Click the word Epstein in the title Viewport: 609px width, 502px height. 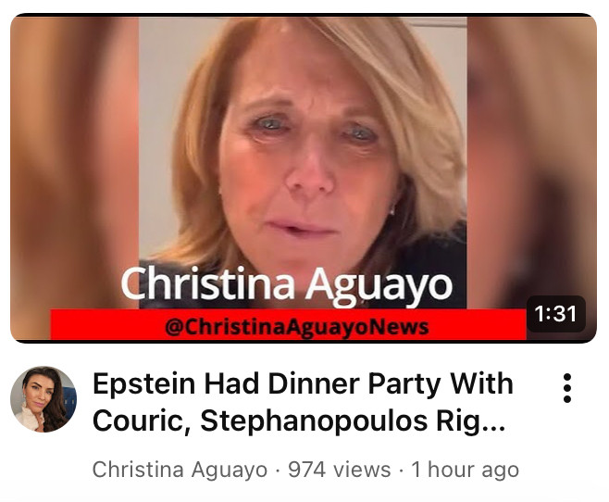(143, 383)
